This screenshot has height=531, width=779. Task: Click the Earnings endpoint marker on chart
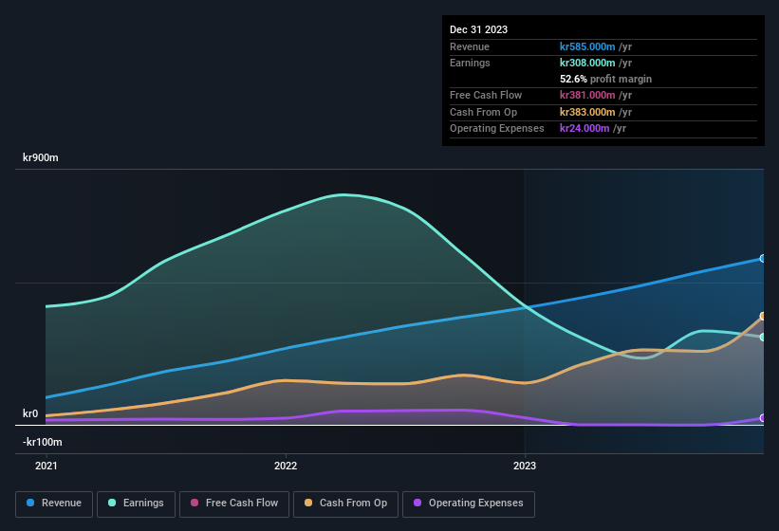(x=763, y=337)
